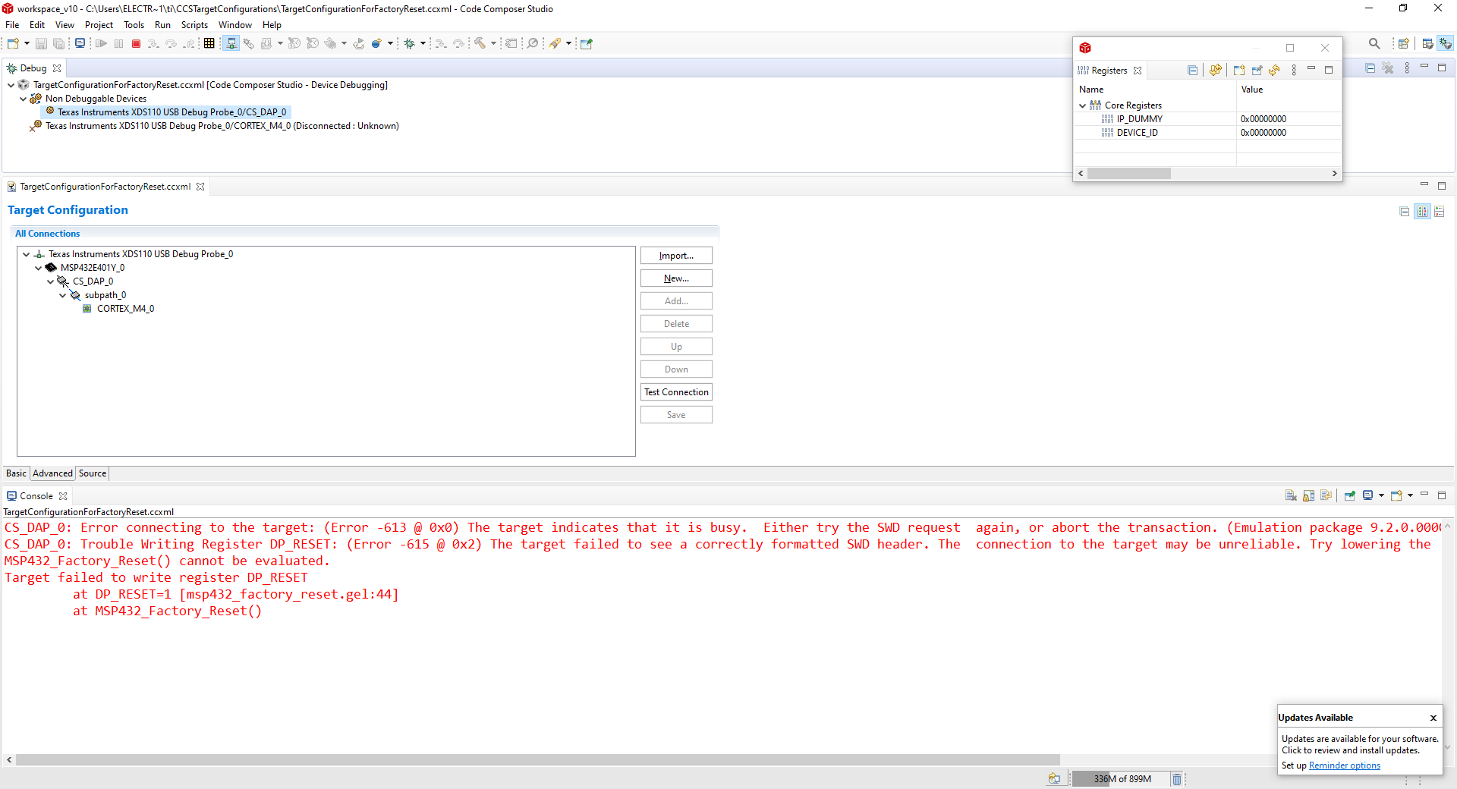Click the New Breakpoint blue sphere icon

click(x=376, y=44)
